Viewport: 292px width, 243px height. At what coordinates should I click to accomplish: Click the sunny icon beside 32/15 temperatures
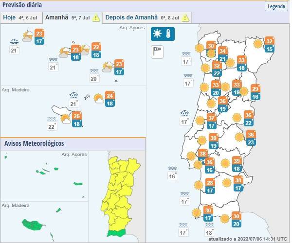click(258, 44)
